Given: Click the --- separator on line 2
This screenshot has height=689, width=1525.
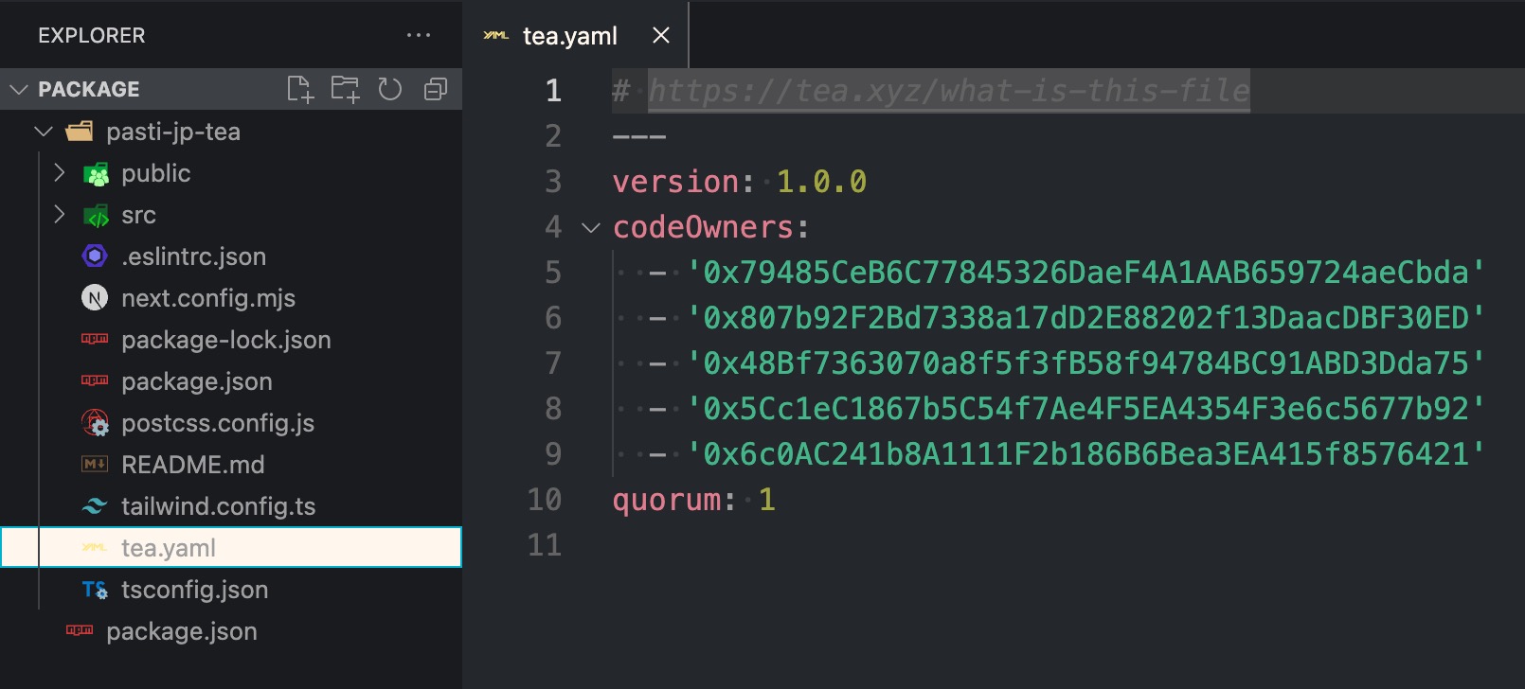Looking at the screenshot, I should tap(639, 136).
